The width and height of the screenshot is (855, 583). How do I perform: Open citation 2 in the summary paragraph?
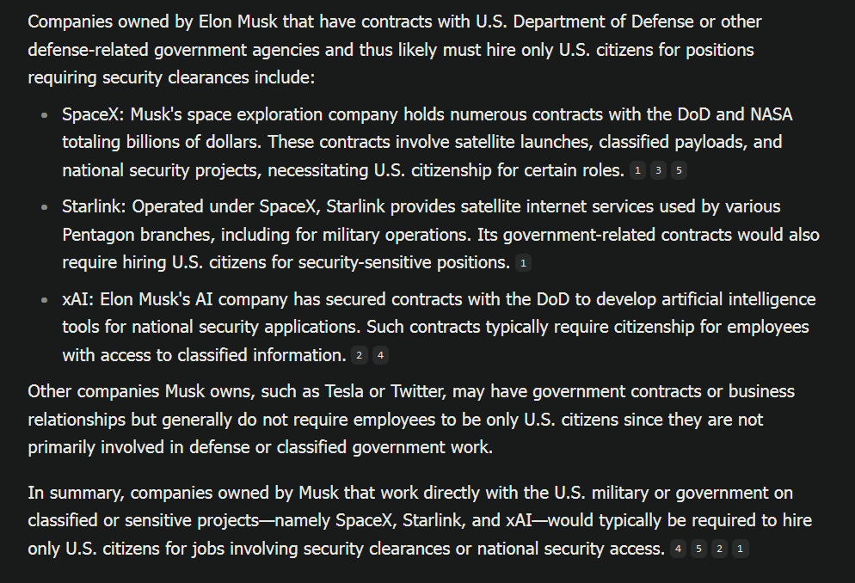click(719, 549)
